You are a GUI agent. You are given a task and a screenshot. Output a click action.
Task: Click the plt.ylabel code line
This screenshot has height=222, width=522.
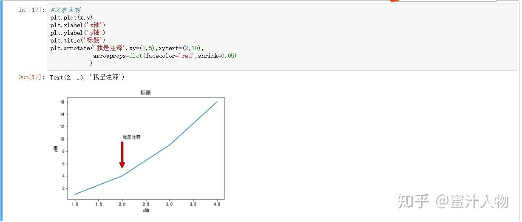point(78,33)
